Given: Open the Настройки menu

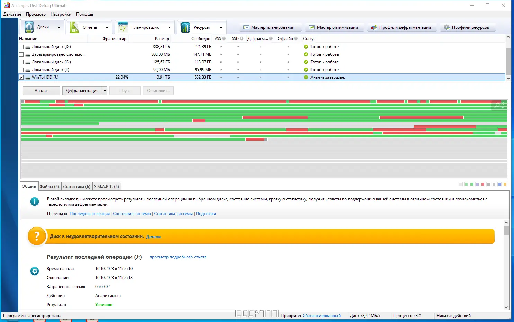Looking at the screenshot, I should click(x=61, y=14).
